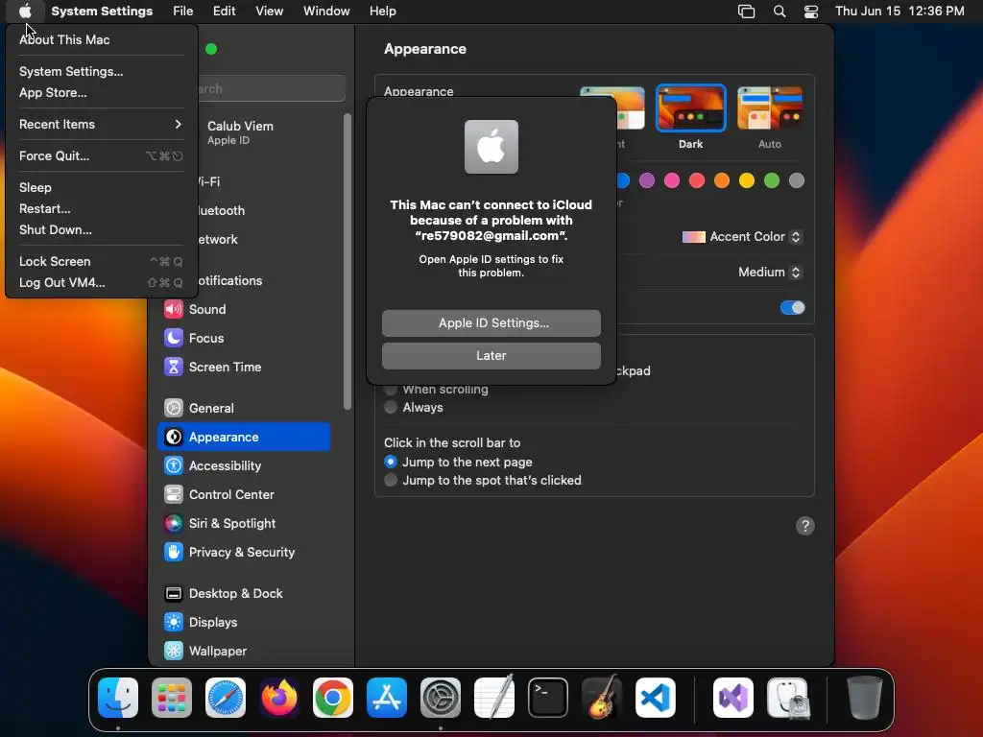This screenshot has width=983, height=737.
Task: Select When scrolling radio button
Action: coord(391,390)
